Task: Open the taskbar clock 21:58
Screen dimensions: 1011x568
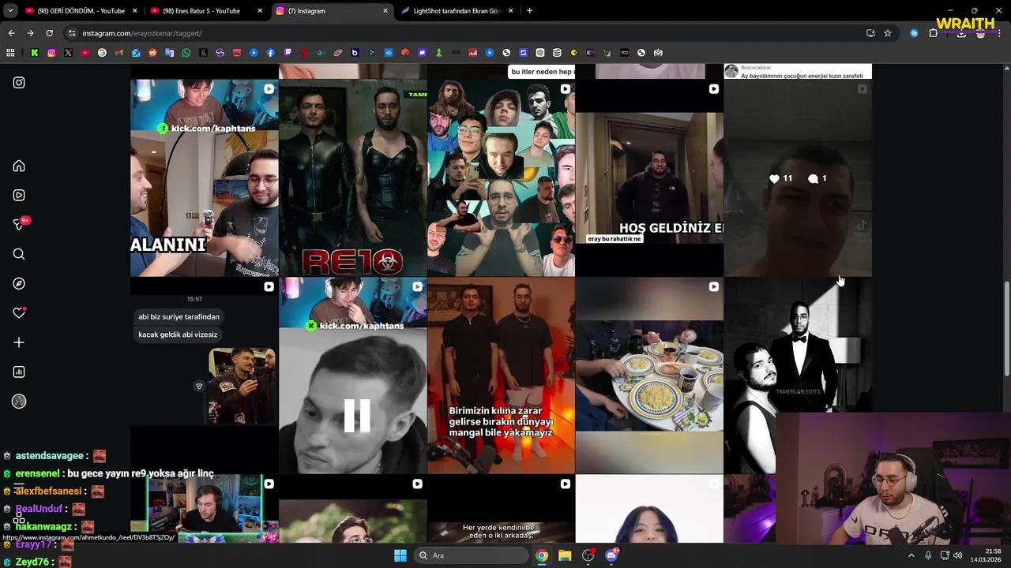Action: 985,555
